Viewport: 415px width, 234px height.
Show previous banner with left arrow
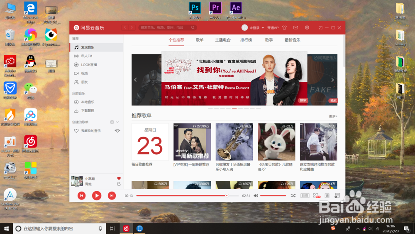pyautogui.click(x=135, y=80)
